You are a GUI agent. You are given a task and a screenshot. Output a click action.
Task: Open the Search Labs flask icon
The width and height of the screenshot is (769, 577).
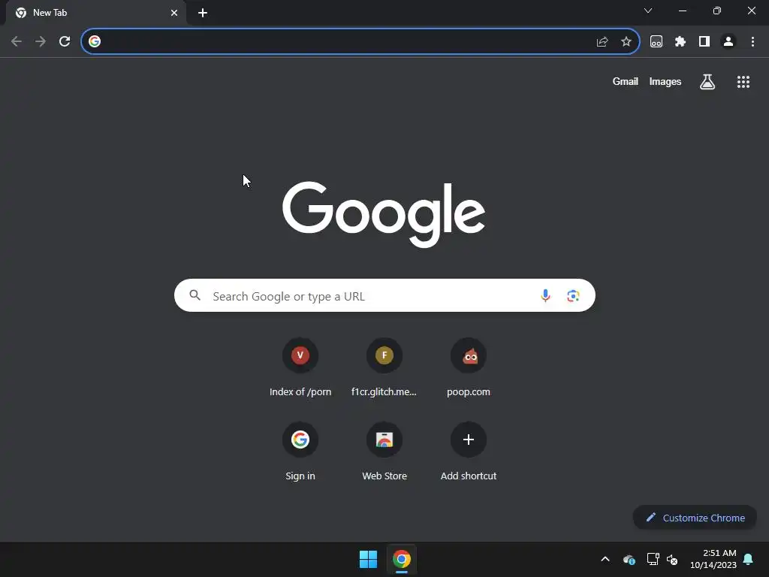tap(707, 82)
